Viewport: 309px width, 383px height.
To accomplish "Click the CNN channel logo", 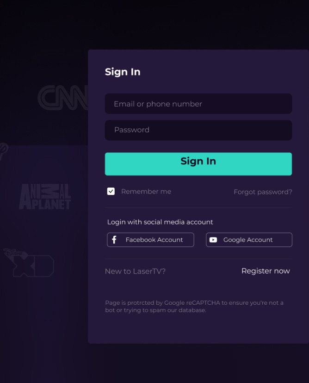I will tap(62, 98).
